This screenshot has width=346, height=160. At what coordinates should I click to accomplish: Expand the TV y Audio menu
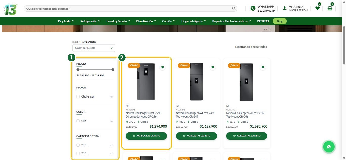pyautogui.click(x=66, y=21)
